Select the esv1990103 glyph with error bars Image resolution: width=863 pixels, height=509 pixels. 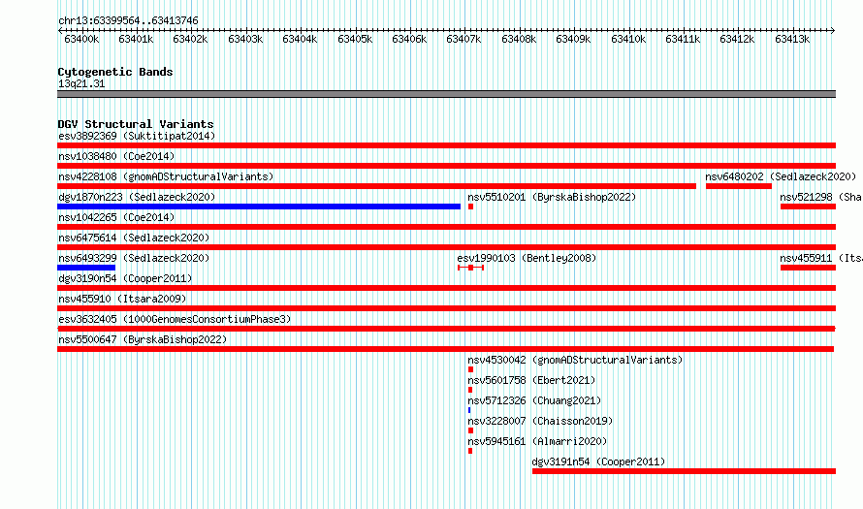(470, 268)
